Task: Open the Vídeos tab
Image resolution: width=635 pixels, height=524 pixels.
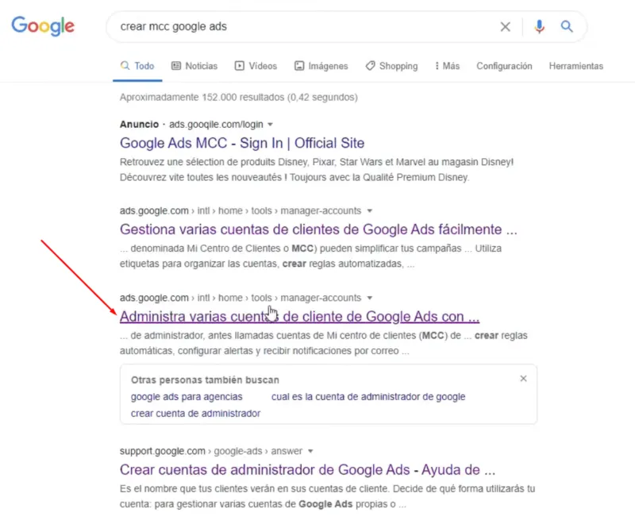Action: coord(256,66)
